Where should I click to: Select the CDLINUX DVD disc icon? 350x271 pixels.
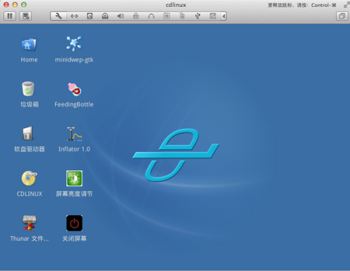pyautogui.click(x=29, y=179)
